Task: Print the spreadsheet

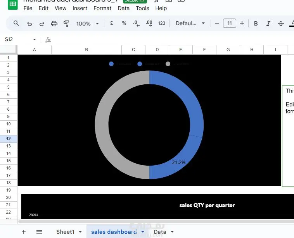Action: pos(54,24)
